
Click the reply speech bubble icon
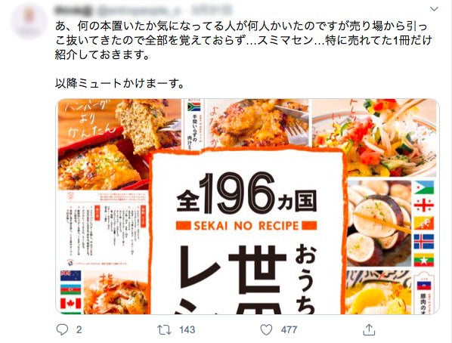62,329
